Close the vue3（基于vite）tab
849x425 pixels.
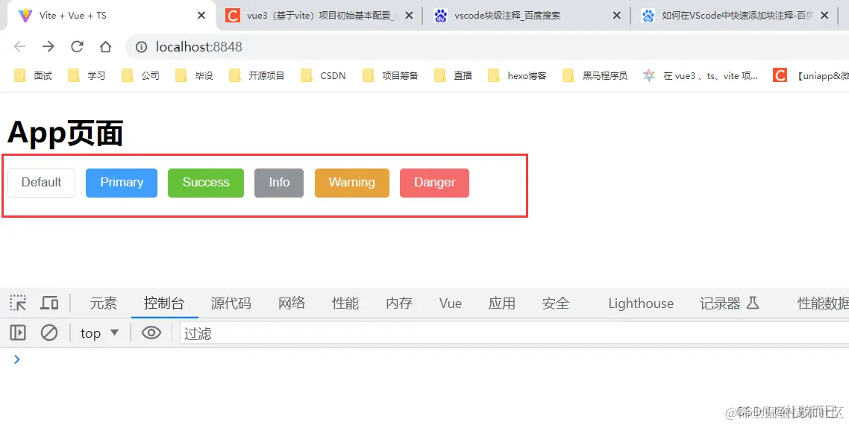[409, 16]
